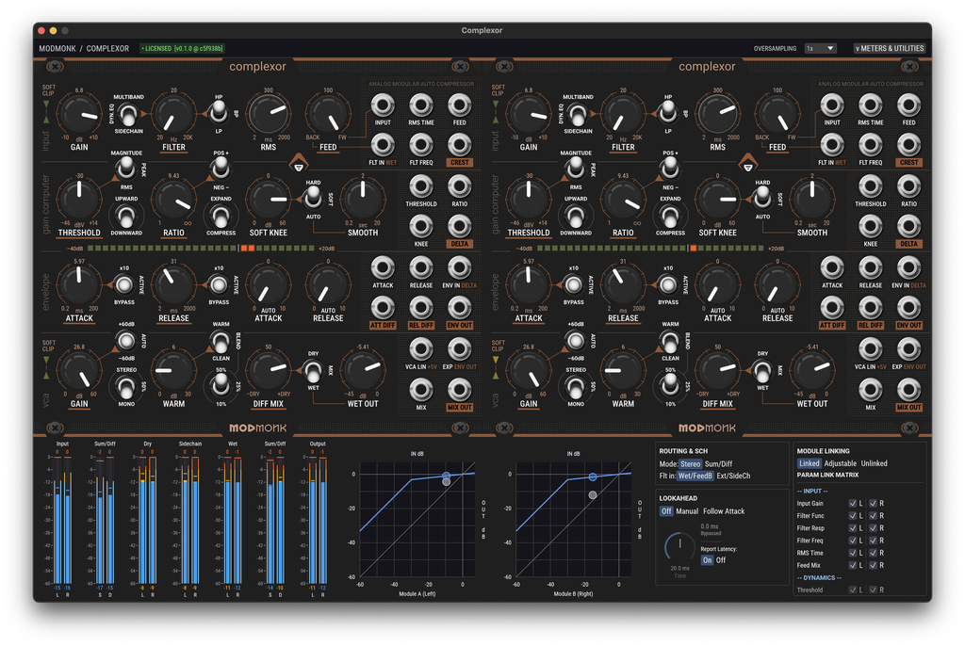Choose Unlinked module linking
The width and height of the screenshot is (965, 646).
874,463
